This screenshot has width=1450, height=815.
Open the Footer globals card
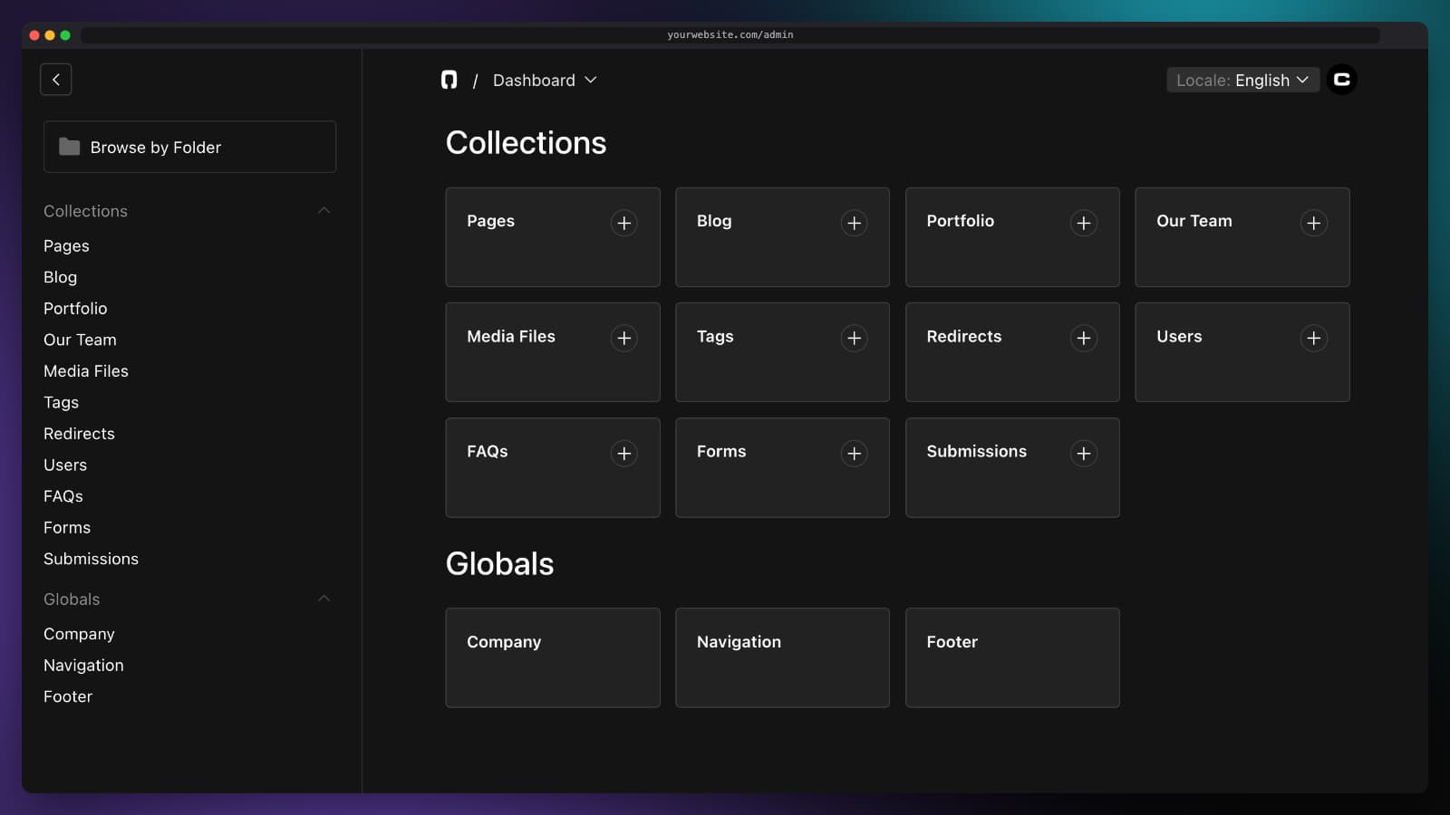click(1012, 657)
